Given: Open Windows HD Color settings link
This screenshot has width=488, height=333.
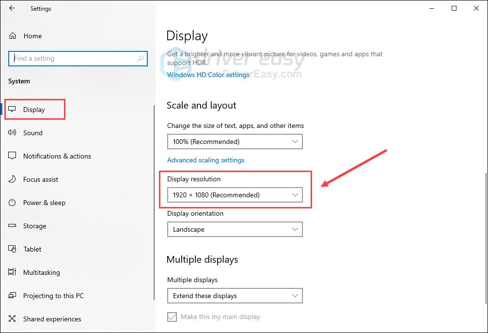Looking at the screenshot, I should click(x=208, y=75).
